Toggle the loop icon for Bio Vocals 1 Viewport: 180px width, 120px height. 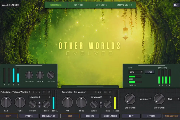(x=110, y=92)
